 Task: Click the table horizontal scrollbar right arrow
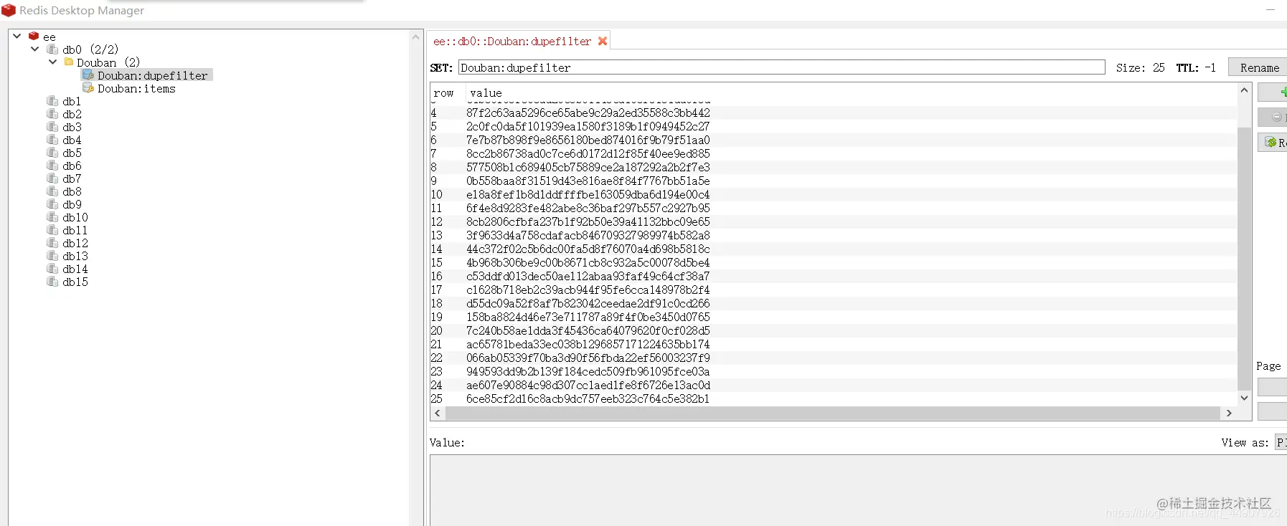pos(1229,413)
